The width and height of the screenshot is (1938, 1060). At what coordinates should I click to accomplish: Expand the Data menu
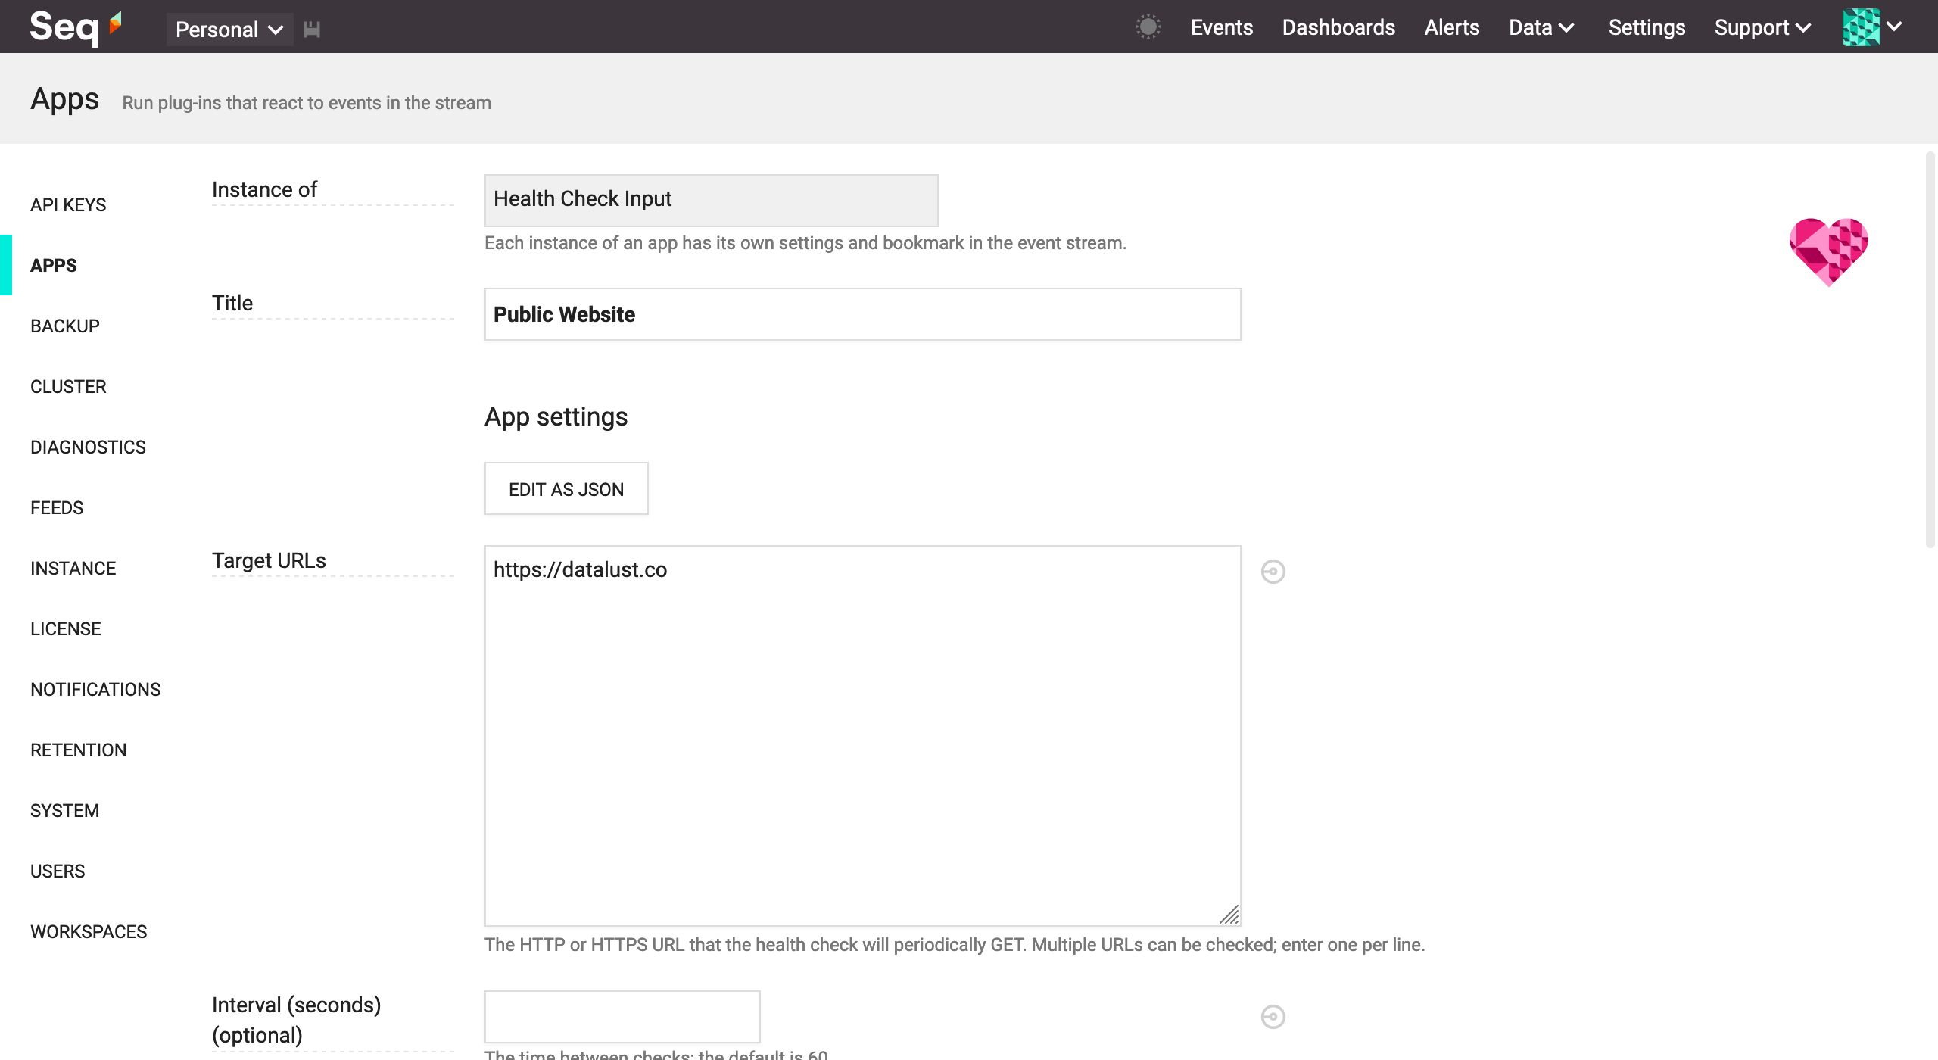click(x=1541, y=27)
